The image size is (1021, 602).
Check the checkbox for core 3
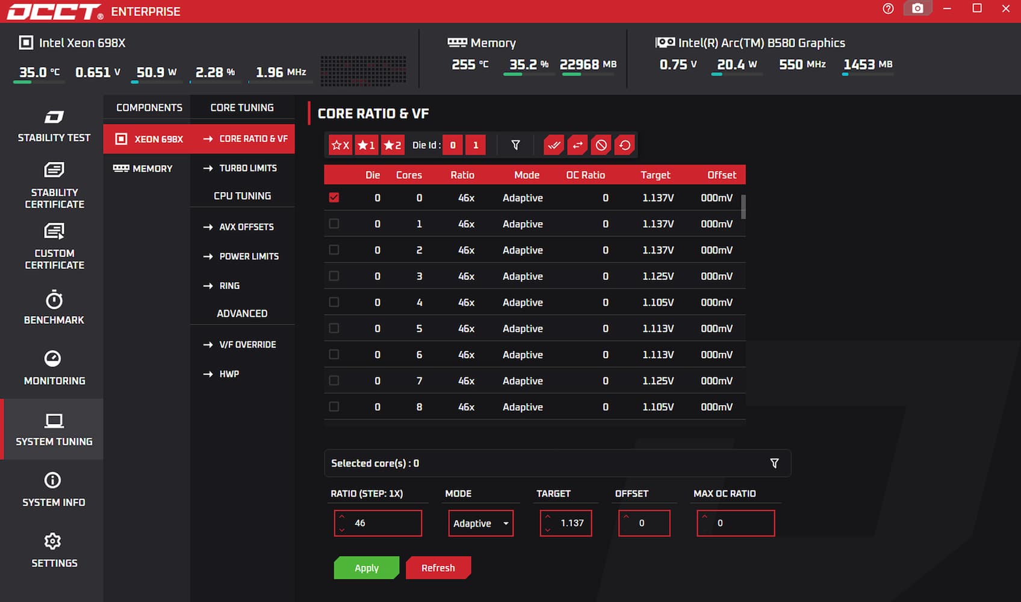[x=334, y=276]
